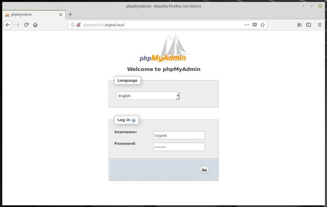327x207 pixels.
Task: Click the phpMyAdmin tab favicon
Action: point(7,15)
